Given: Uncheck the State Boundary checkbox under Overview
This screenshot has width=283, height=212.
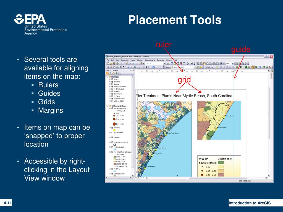Looking at the screenshot, I should pos(112,99).
